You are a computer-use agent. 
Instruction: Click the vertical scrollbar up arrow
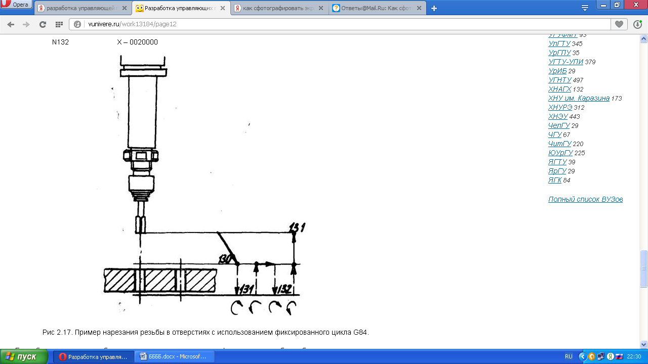[644, 38]
